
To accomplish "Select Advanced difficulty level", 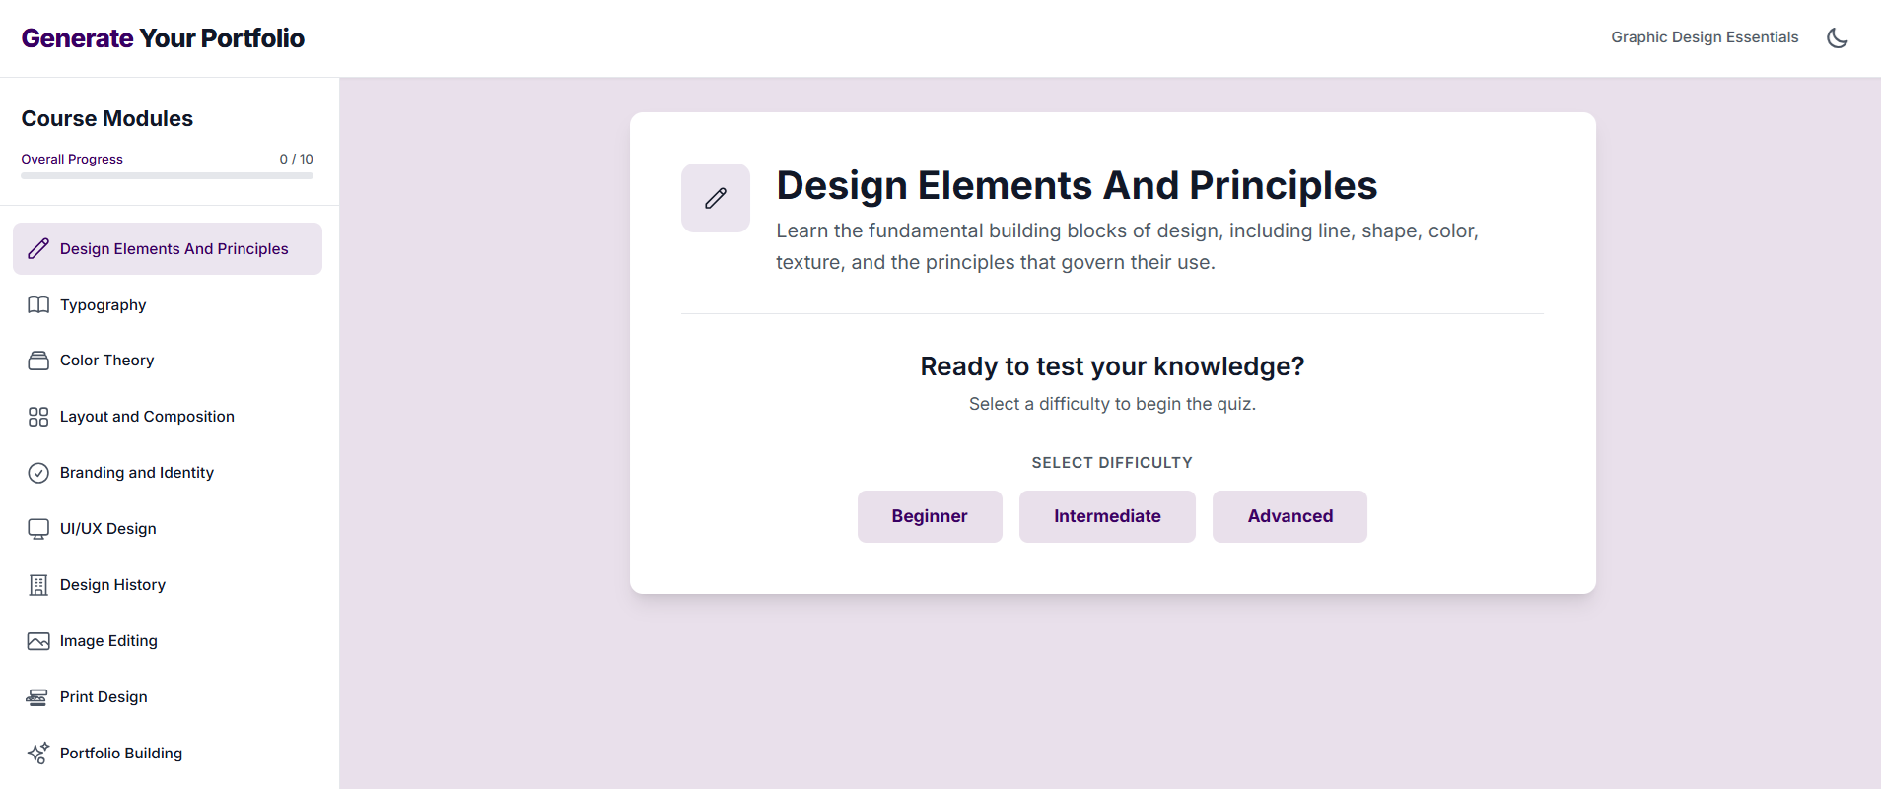I will tap(1289, 516).
